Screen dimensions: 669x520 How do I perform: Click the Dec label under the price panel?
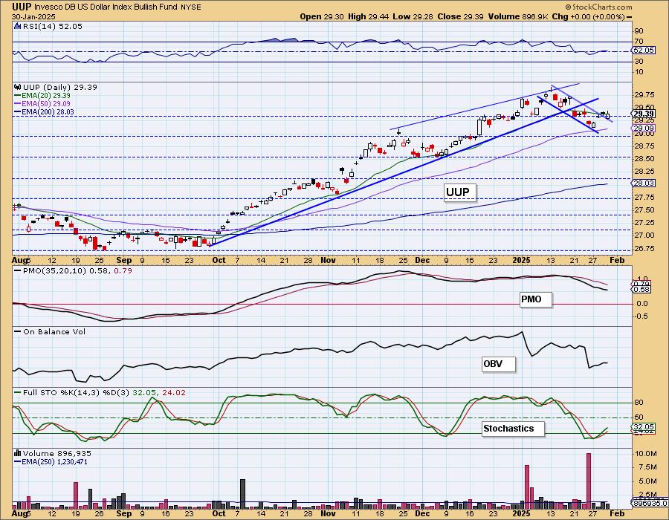click(422, 260)
